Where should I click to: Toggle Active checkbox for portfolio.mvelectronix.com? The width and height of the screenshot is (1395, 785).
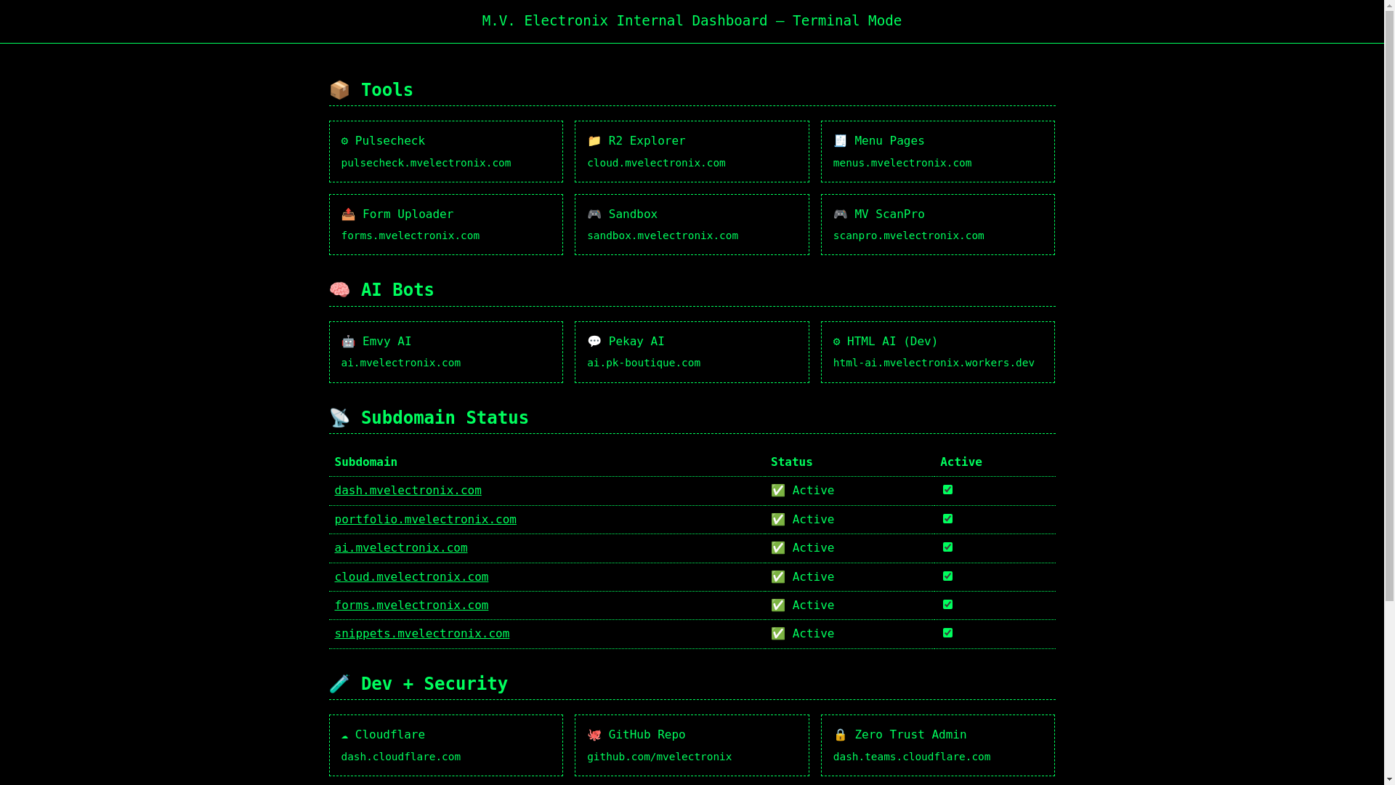tap(947, 519)
